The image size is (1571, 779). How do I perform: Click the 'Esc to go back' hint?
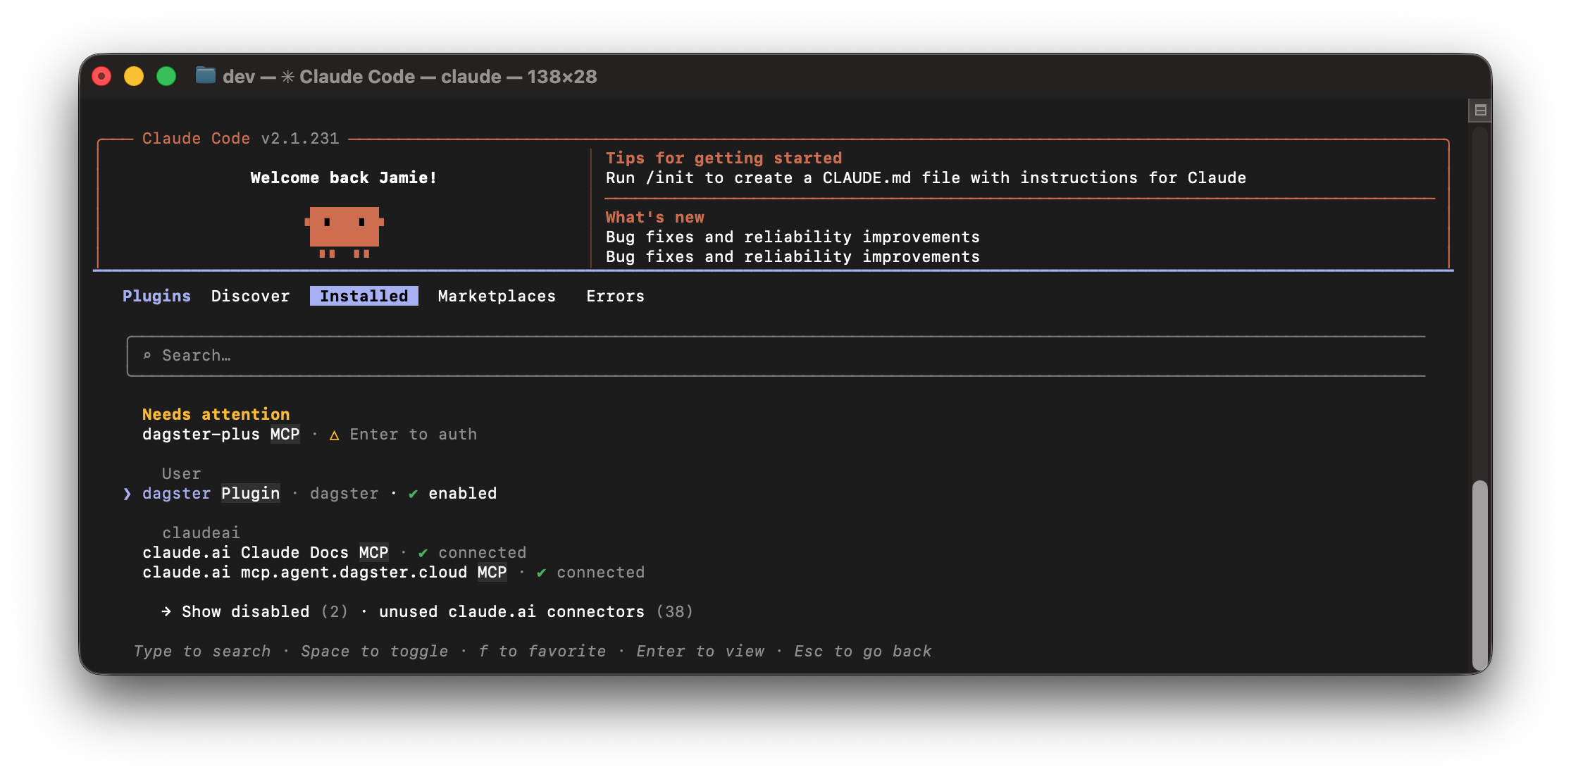point(862,651)
